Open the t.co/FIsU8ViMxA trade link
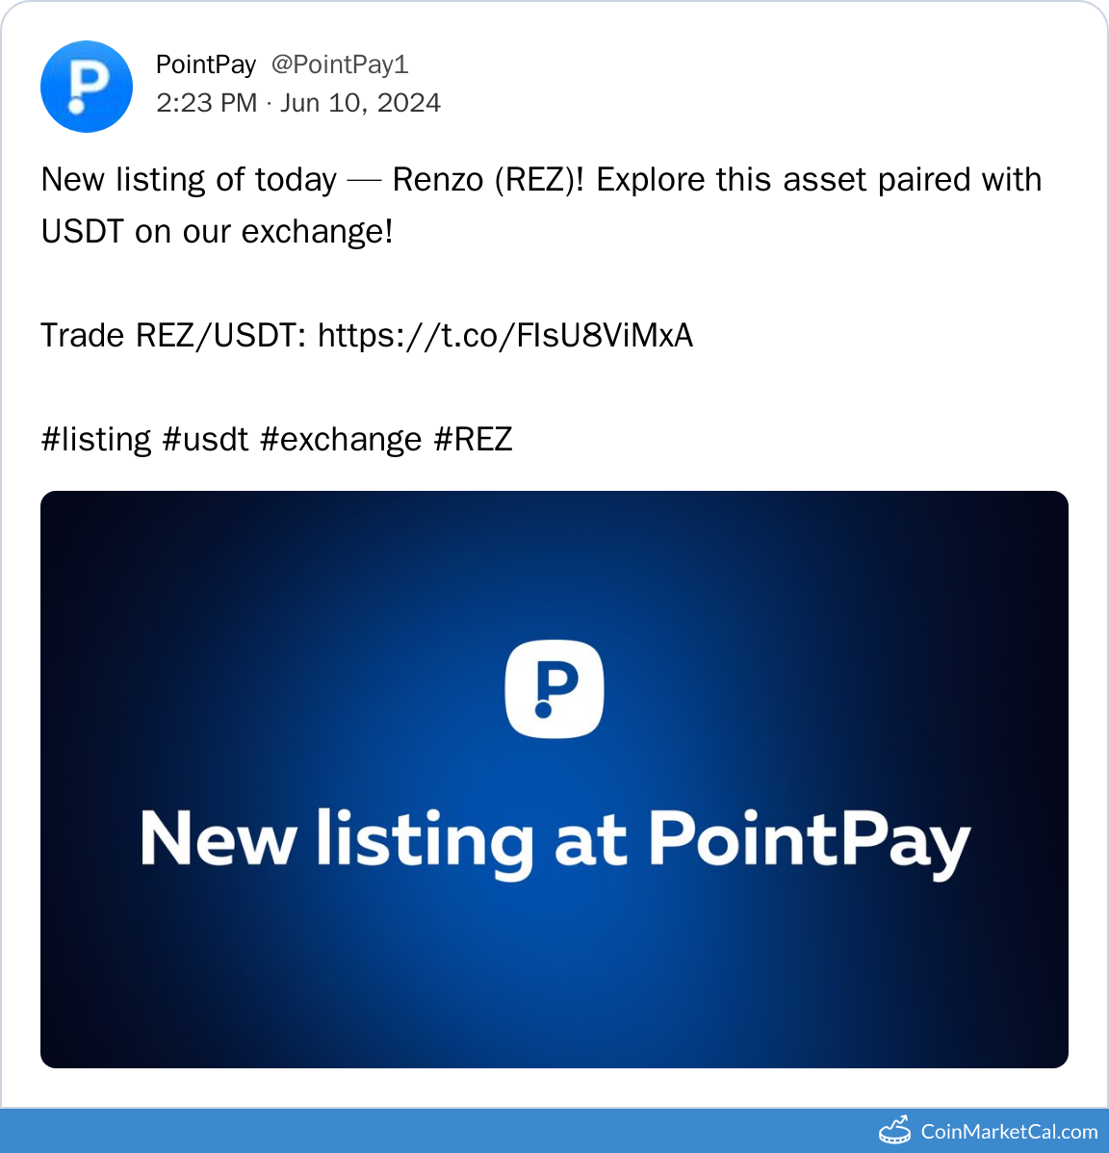The image size is (1109, 1153). [x=505, y=335]
